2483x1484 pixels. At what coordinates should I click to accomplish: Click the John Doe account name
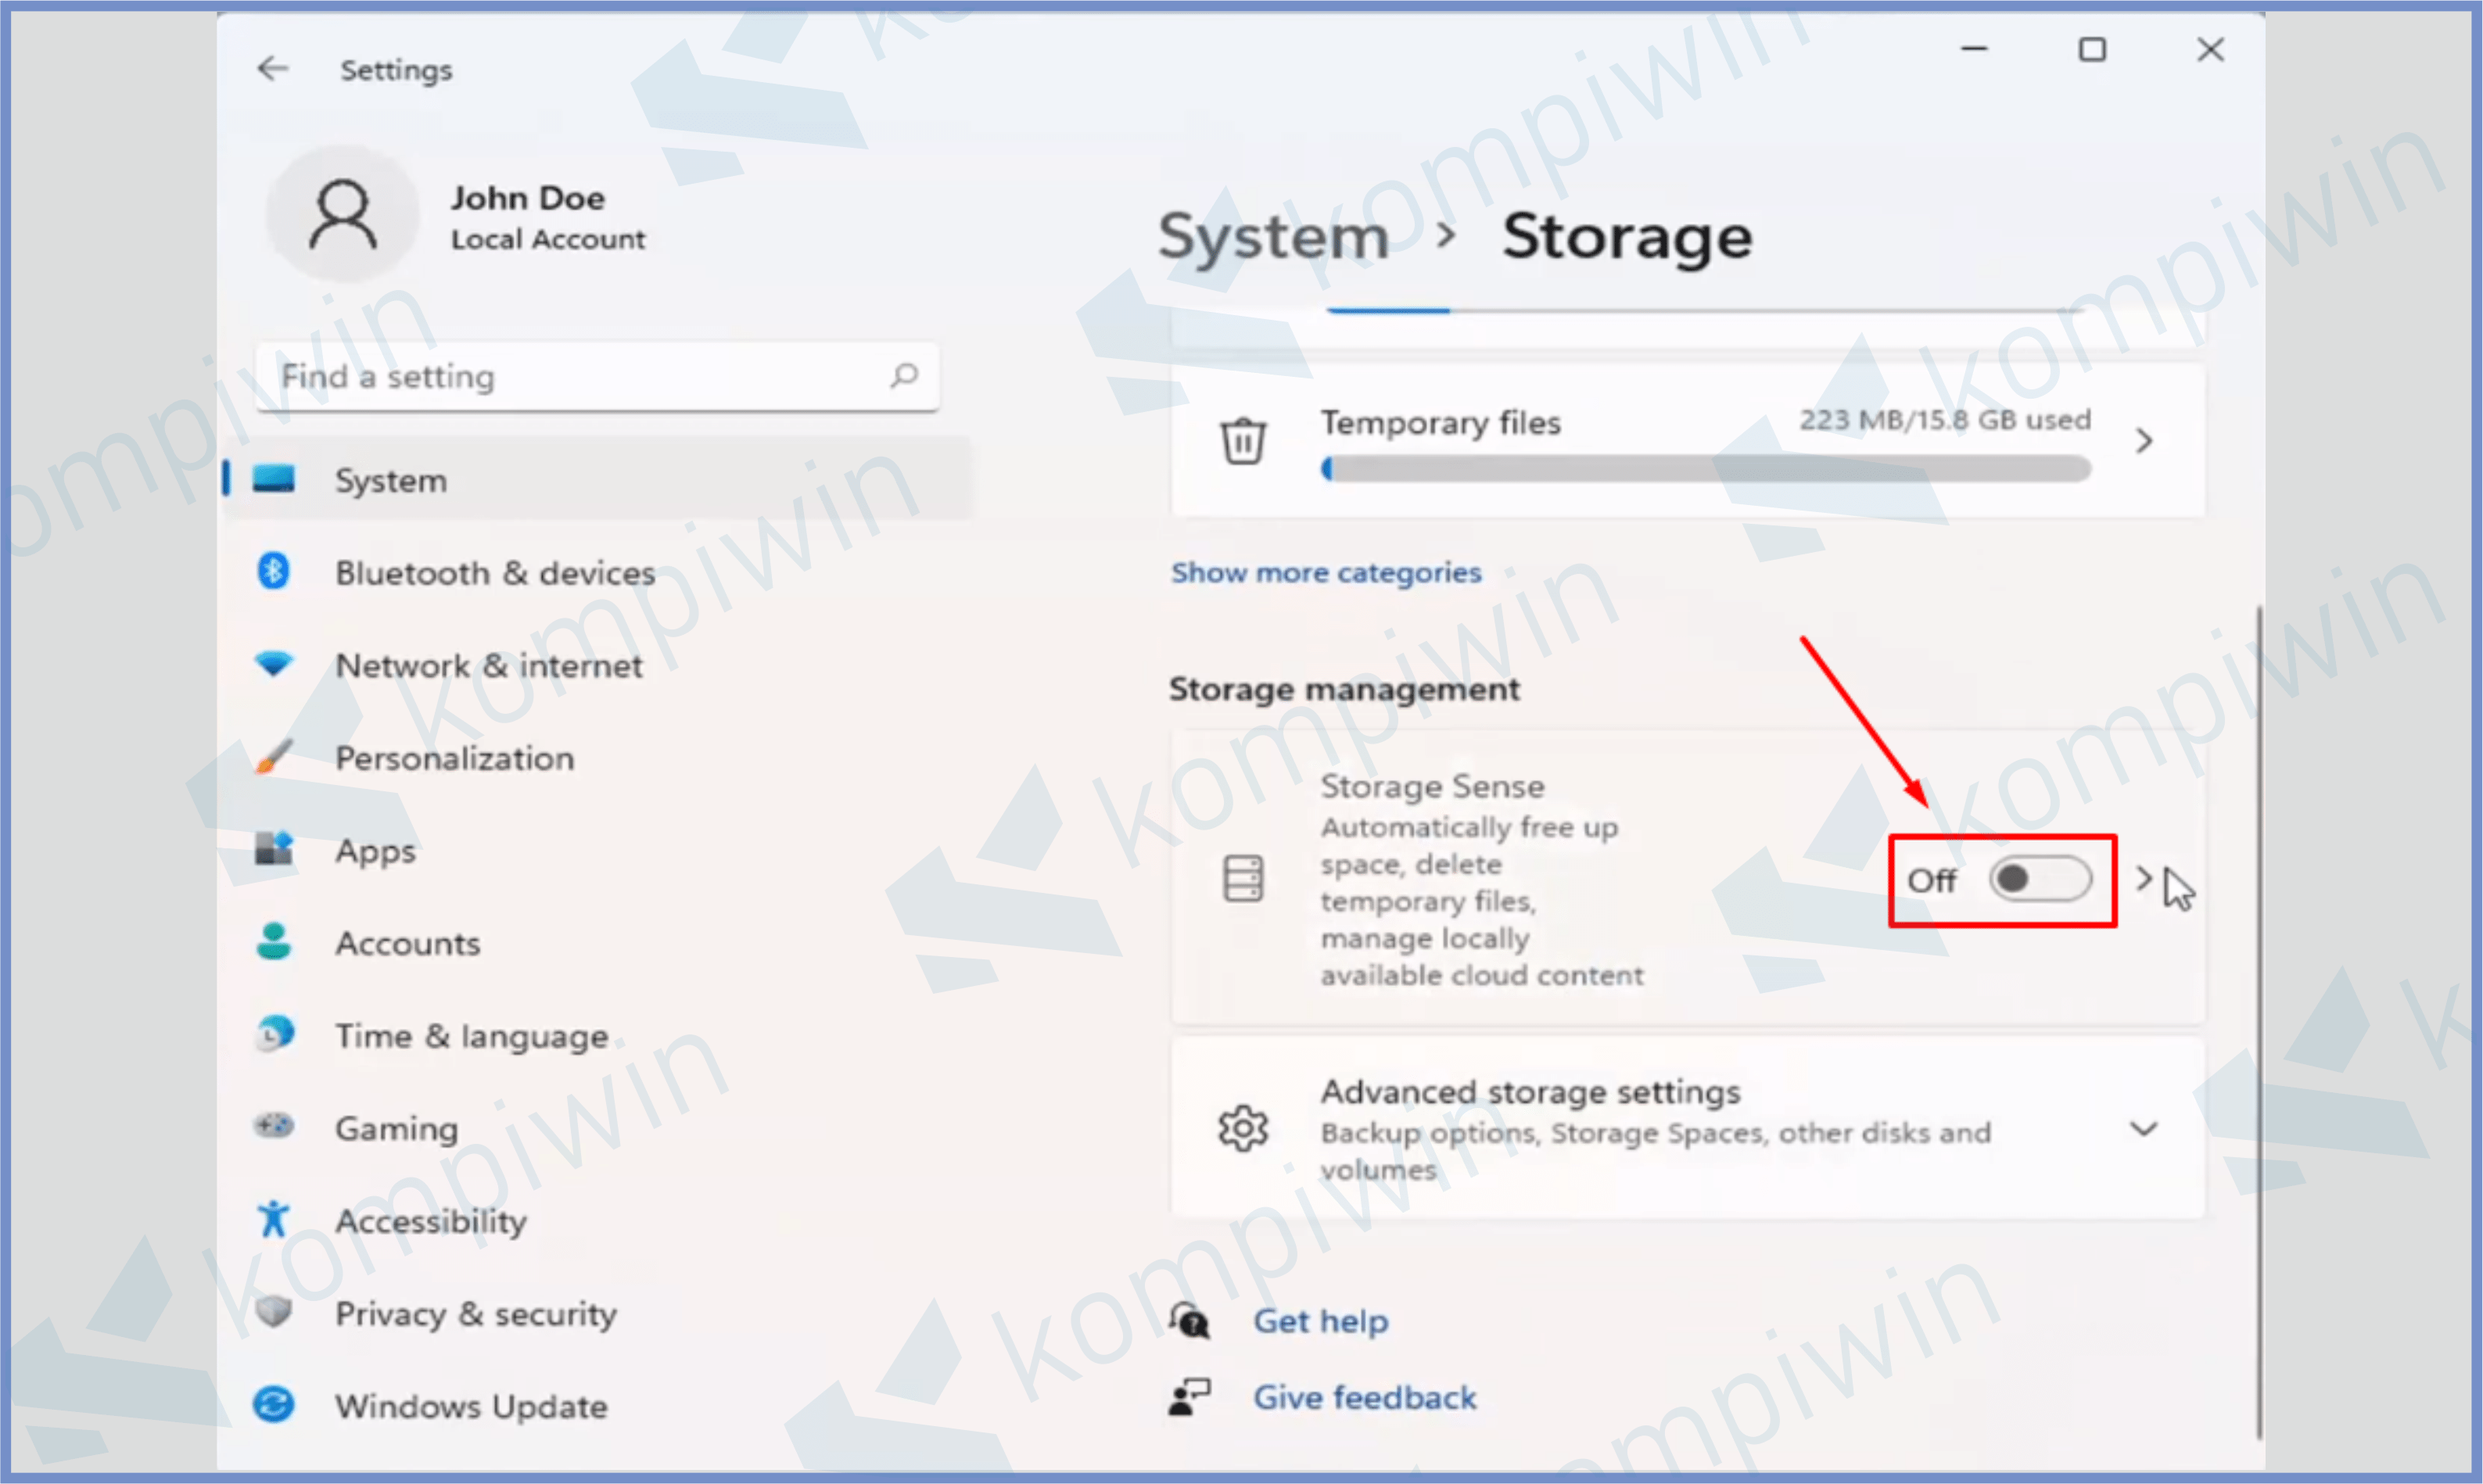pyautogui.click(x=527, y=197)
